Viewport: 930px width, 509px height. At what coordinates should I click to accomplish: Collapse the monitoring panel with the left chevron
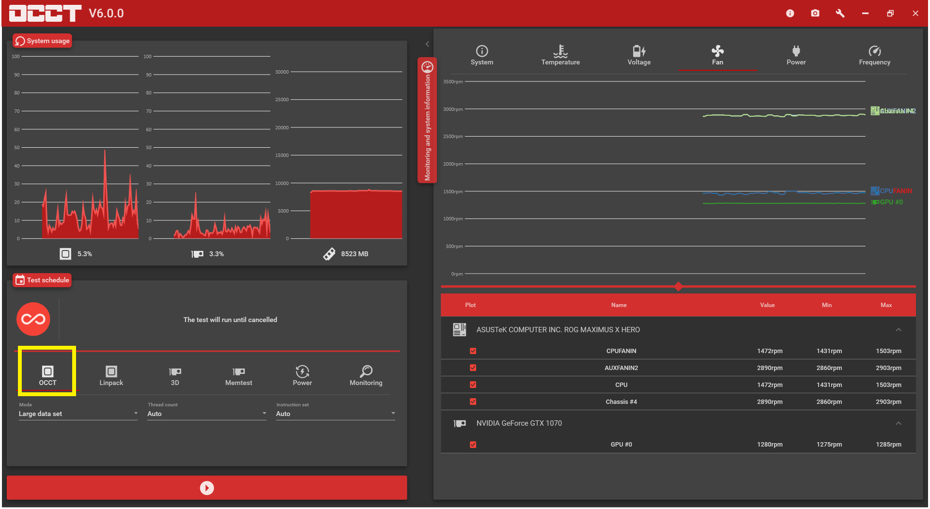pyautogui.click(x=427, y=44)
